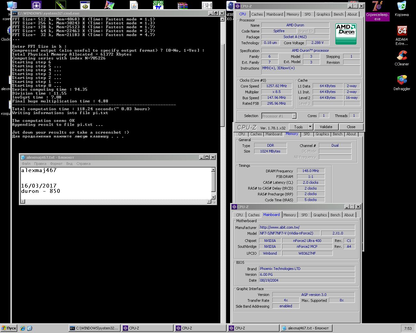The image size is (416, 333).
Task: Open the My Computer desktop icon
Action: pyautogui.click(x=12, y=5)
